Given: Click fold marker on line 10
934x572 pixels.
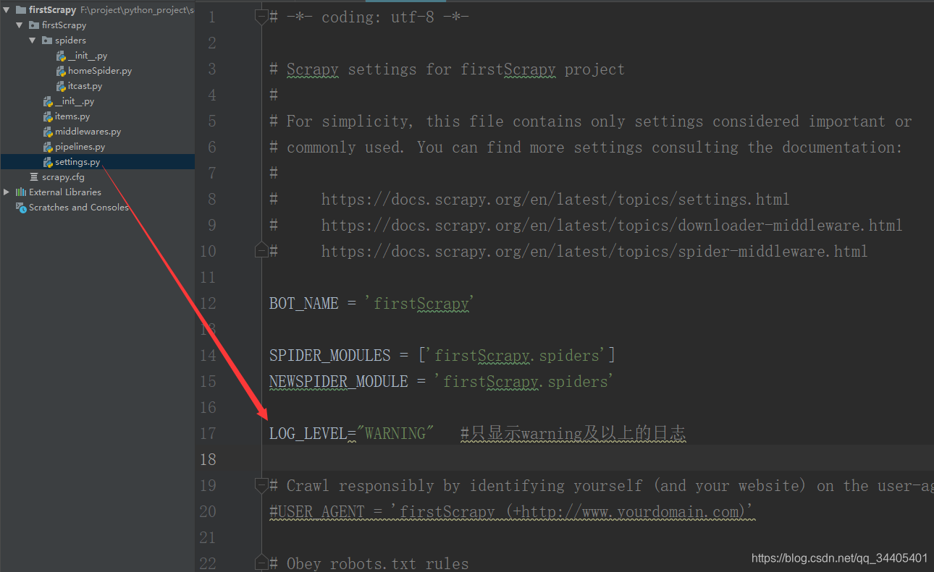Looking at the screenshot, I should point(261,251).
